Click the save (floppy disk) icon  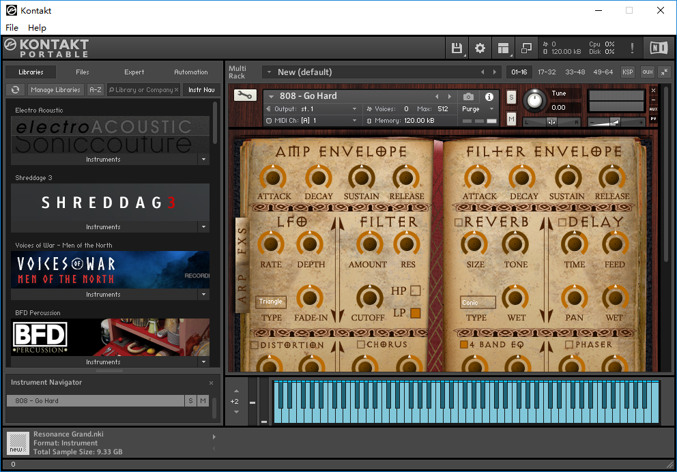coord(457,48)
